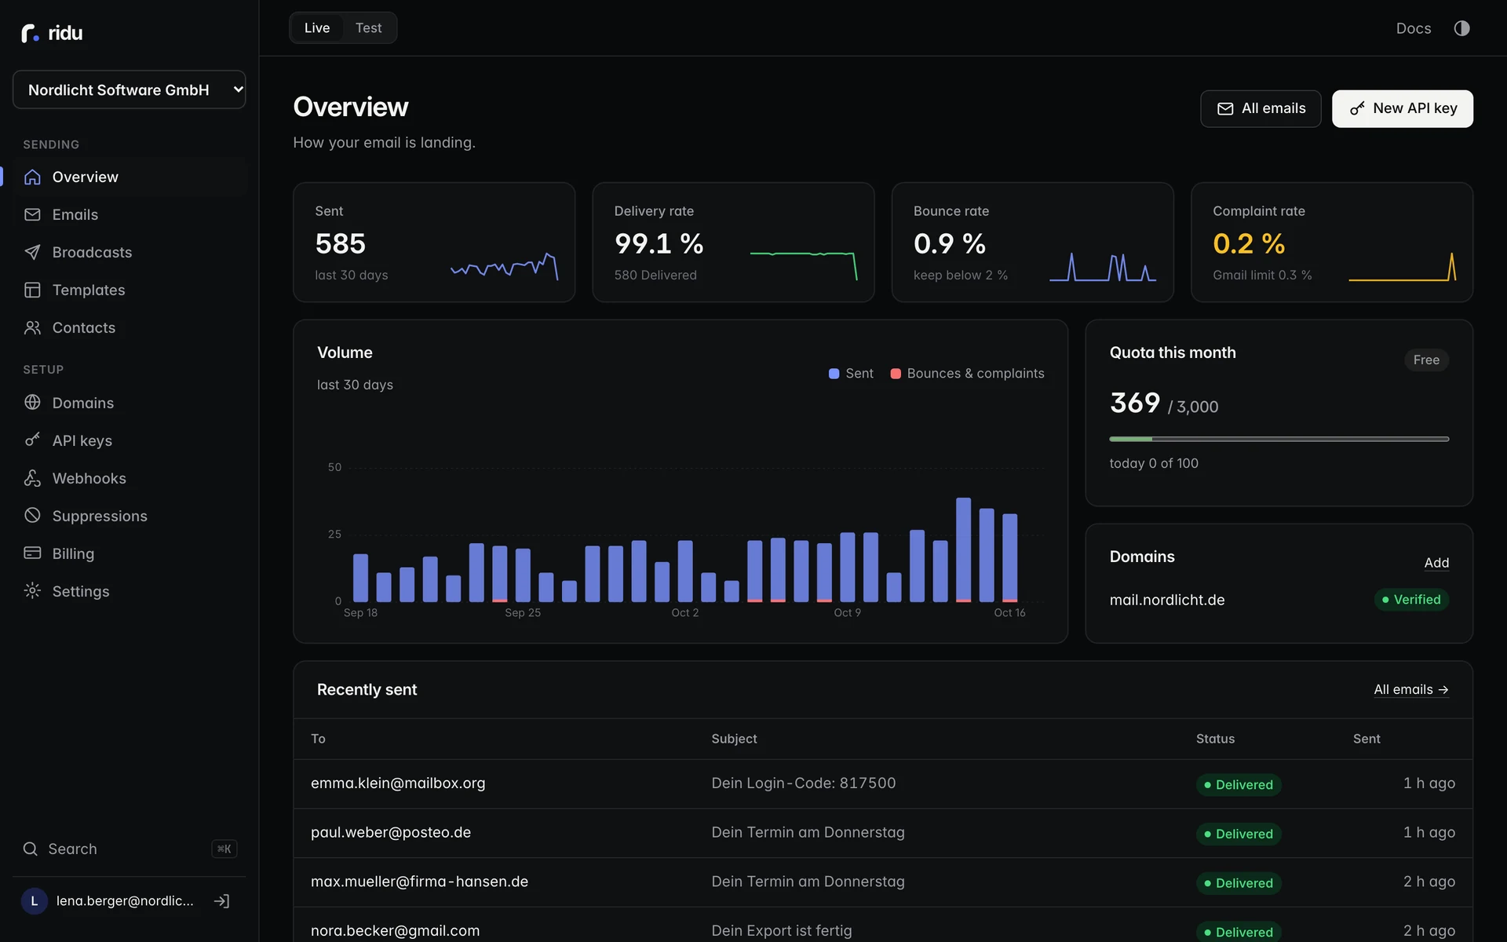Open Contacts from the sidebar
The width and height of the screenshot is (1507, 942).
click(x=130, y=327)
